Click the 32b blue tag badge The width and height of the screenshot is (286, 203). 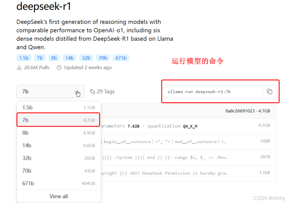click(x=86, y=58)
